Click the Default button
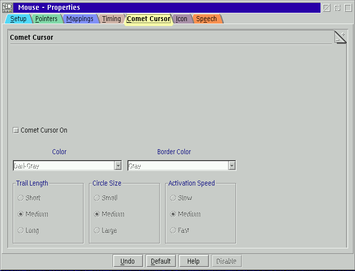The image size is (355, 271). pyautogui.click(x=161, y=261)
